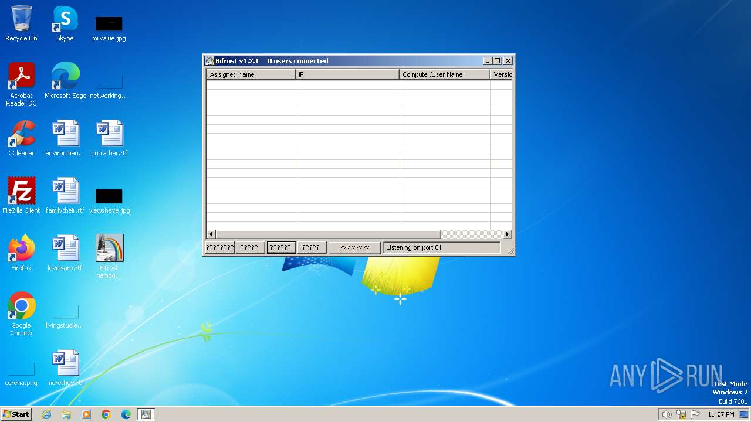Select the mrvalue.jpg desktop file
Screen dimensions: 751x422
tap(109, 28)
